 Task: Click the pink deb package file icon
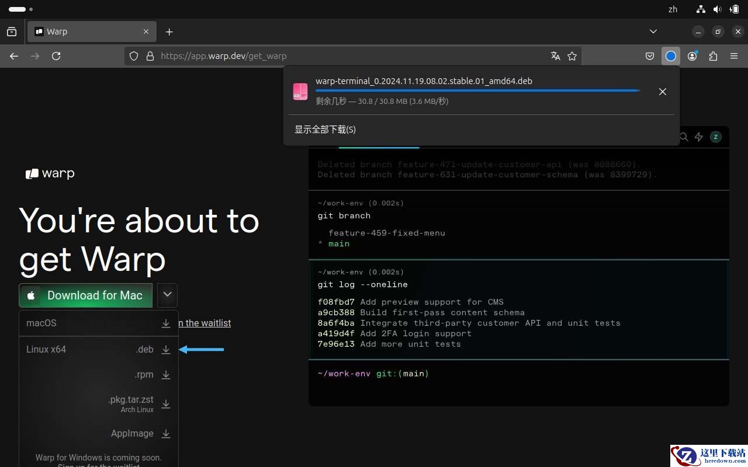pyautogui.click(x=300, y=92)
